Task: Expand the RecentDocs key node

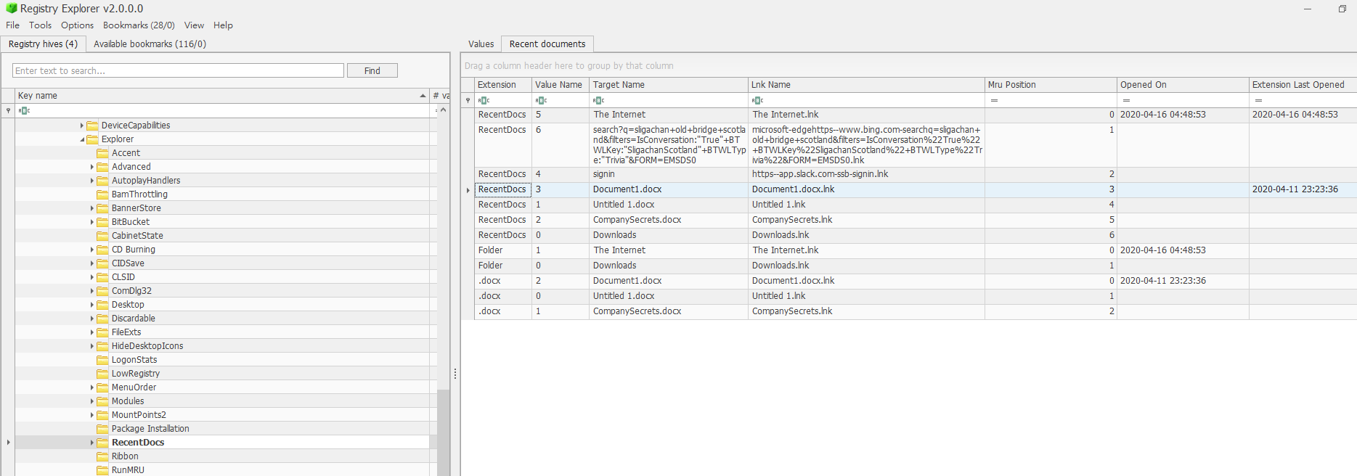Action: click(92, 443)
